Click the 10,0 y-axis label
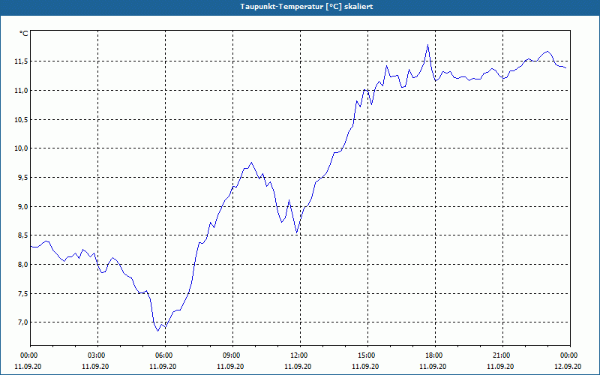 tap(20, 148)
